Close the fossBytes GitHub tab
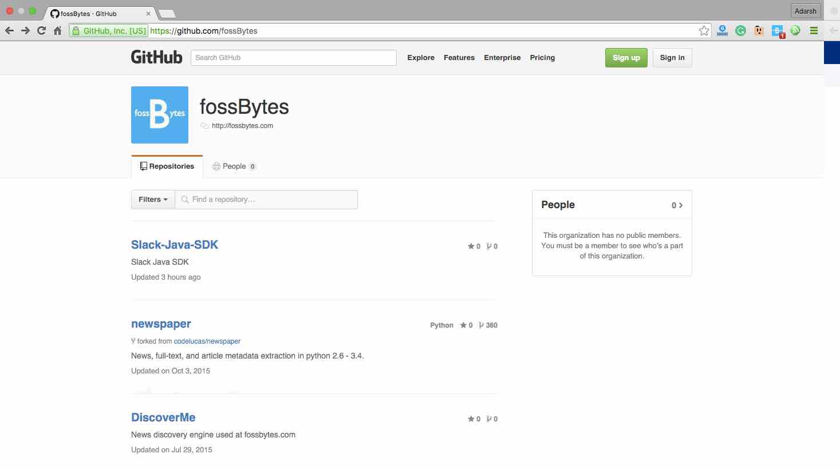Screen dimensions: 840x470 [x=148, y=14]
